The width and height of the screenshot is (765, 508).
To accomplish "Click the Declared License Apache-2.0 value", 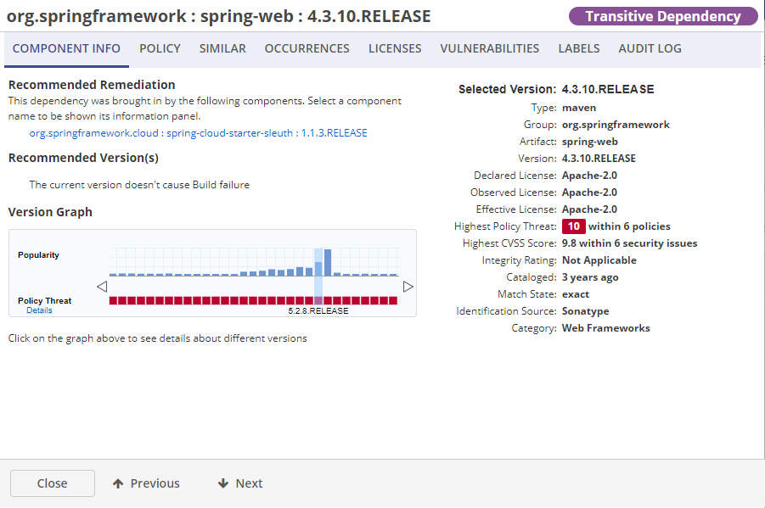I will tap(589, 176).
